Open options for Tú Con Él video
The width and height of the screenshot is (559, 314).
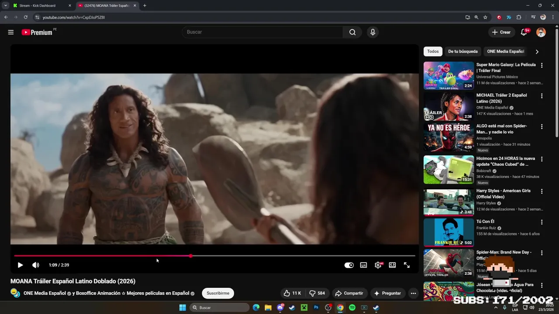542,222
